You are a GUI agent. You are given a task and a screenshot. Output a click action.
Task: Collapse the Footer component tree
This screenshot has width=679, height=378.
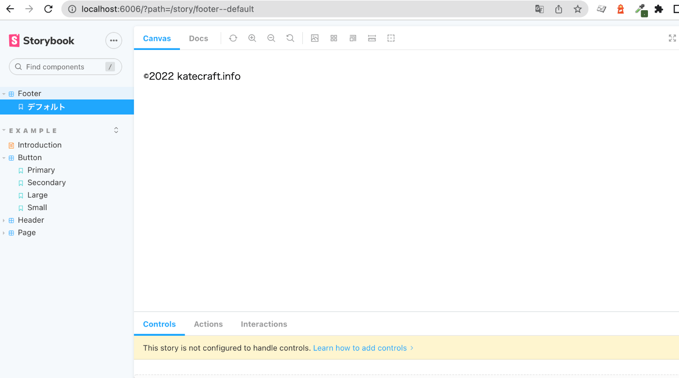click(4, 93)
